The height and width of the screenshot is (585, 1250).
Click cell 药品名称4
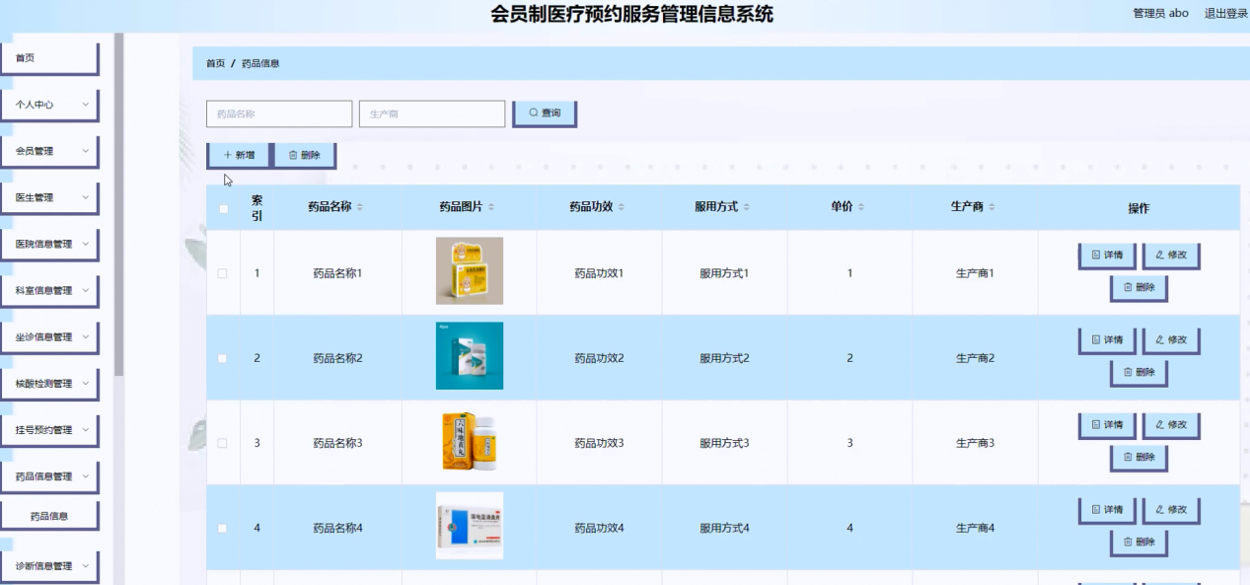click(337, 528)
